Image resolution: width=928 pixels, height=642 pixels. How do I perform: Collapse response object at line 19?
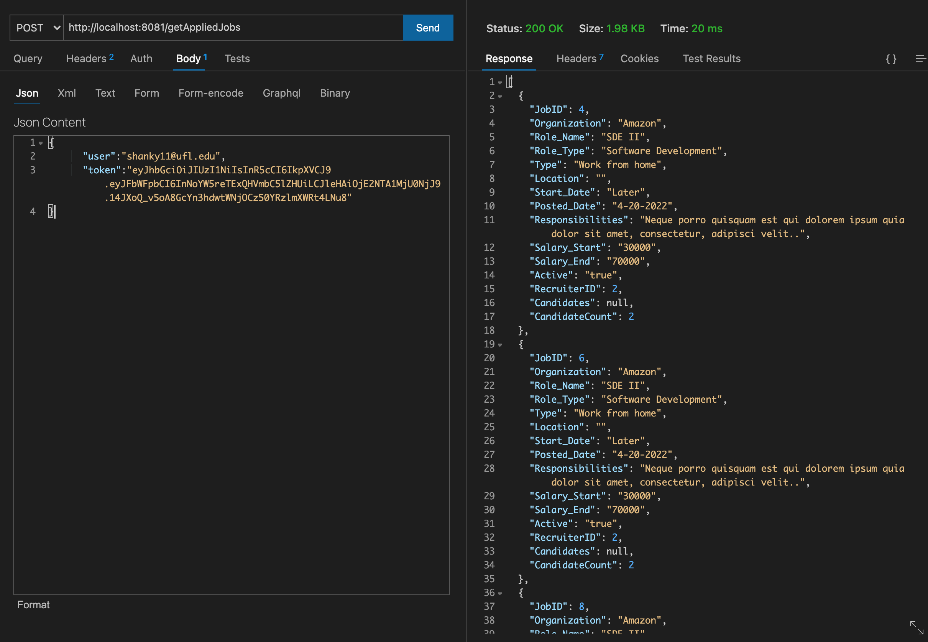coord(500,345)
